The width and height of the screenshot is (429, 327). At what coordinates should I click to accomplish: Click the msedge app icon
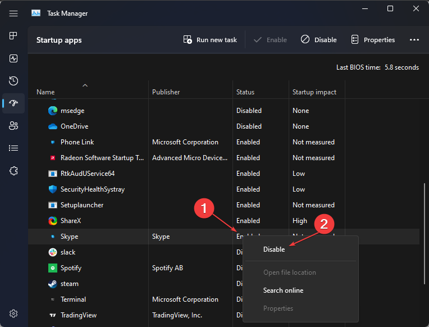pyautogui.click(x=53, y=111)
